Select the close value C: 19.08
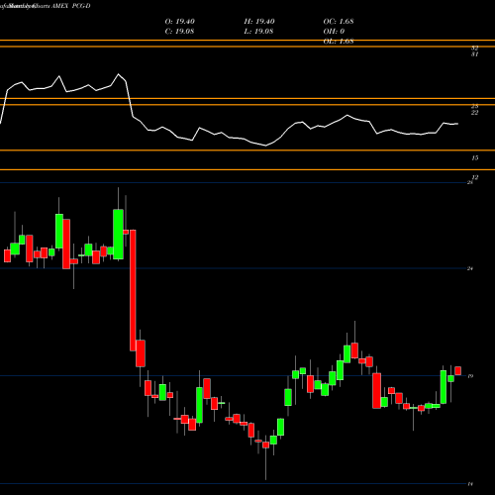Image resolution: width=495 pixels, height=495 pixels. pyautogui.click(x=179, y=32)
